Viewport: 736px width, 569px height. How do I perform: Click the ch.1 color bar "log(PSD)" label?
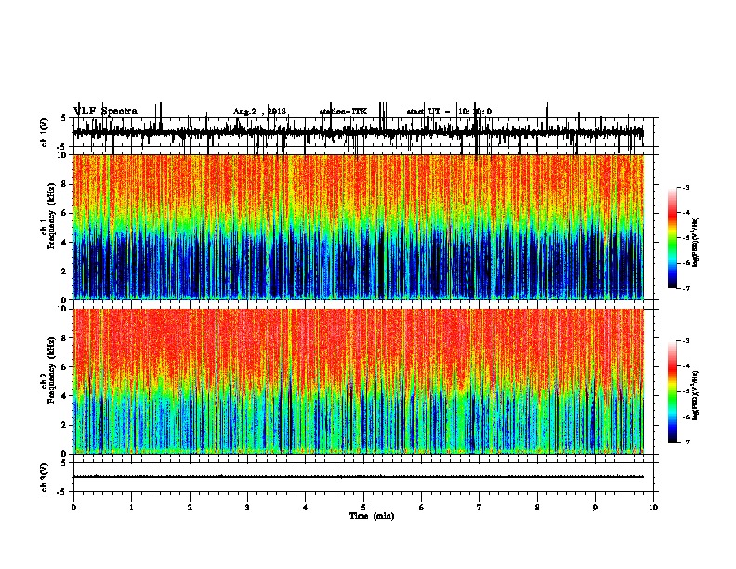click(x=696, y=242)
